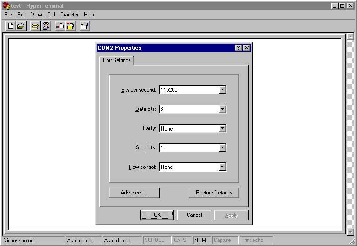Open the Transfer menu
This screenshot has width=357, height=246.
70,15
